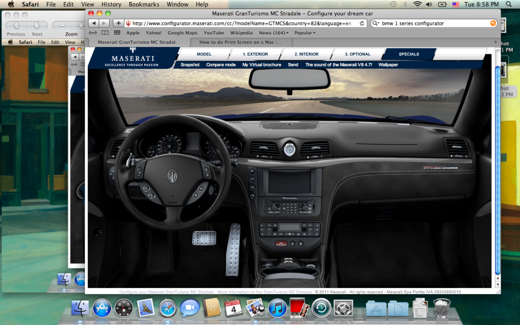Viewport: 520px width, 325px height.
Task: Click the Snapshot link
Action: (190, 64)
